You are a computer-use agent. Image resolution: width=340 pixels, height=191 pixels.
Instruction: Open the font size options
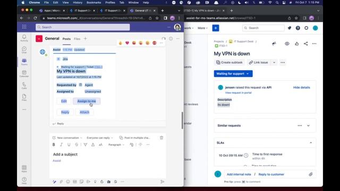click(x=100, y=145)
